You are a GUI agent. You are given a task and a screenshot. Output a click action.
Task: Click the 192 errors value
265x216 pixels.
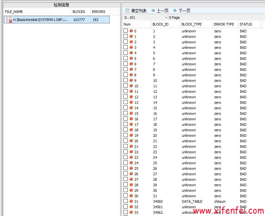[95, 20]
